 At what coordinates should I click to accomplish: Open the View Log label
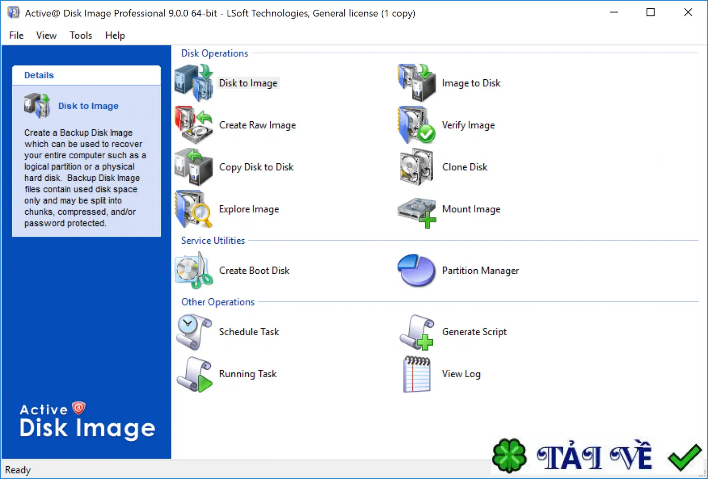point(461,374)
